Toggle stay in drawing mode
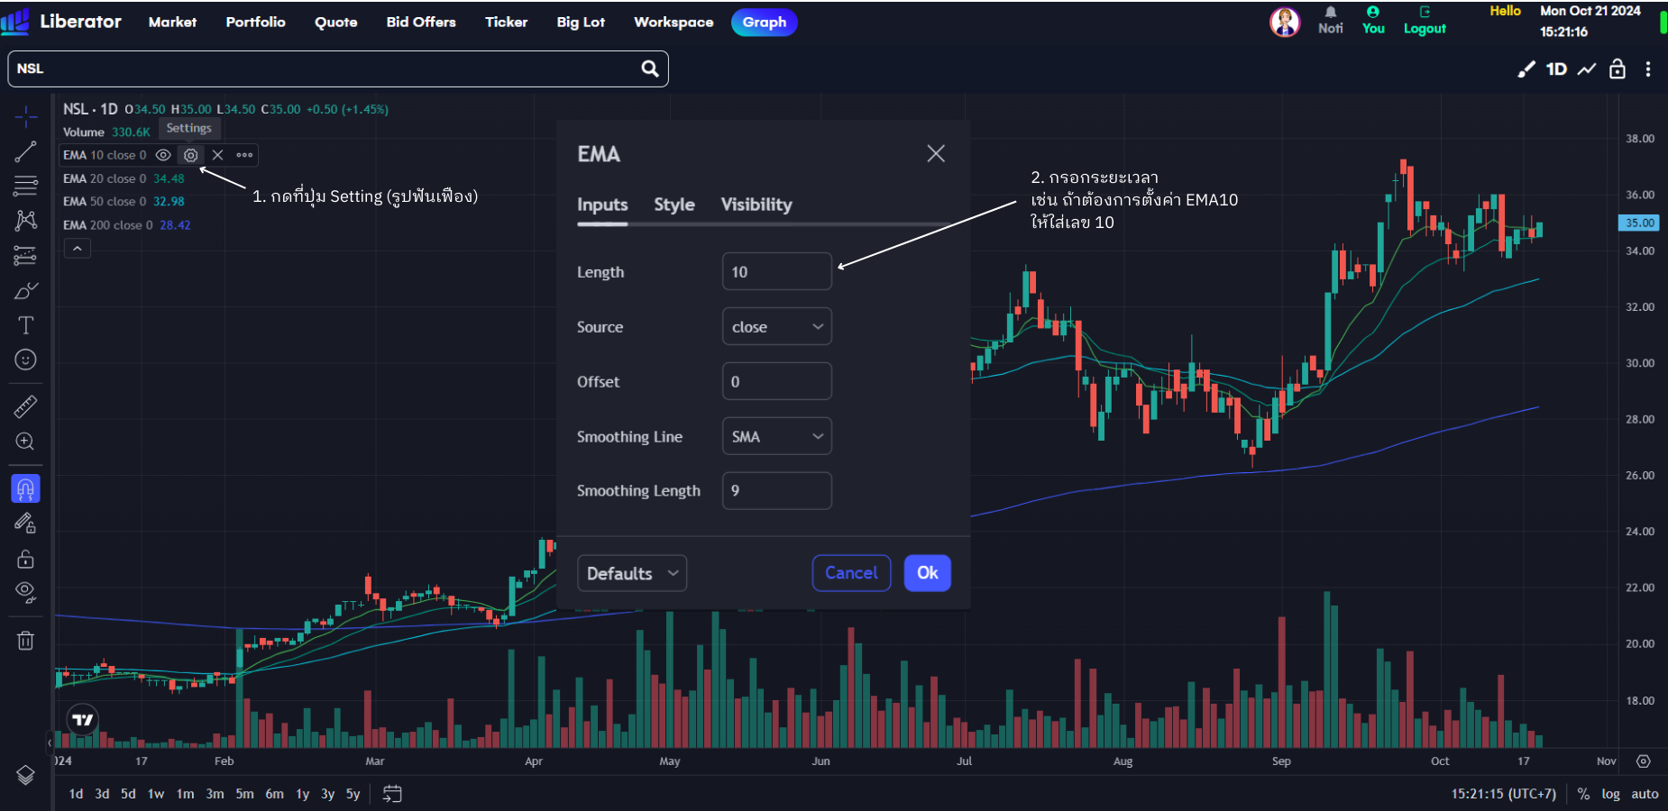This screenshot has width=1668, height=811. click(25, 524)
